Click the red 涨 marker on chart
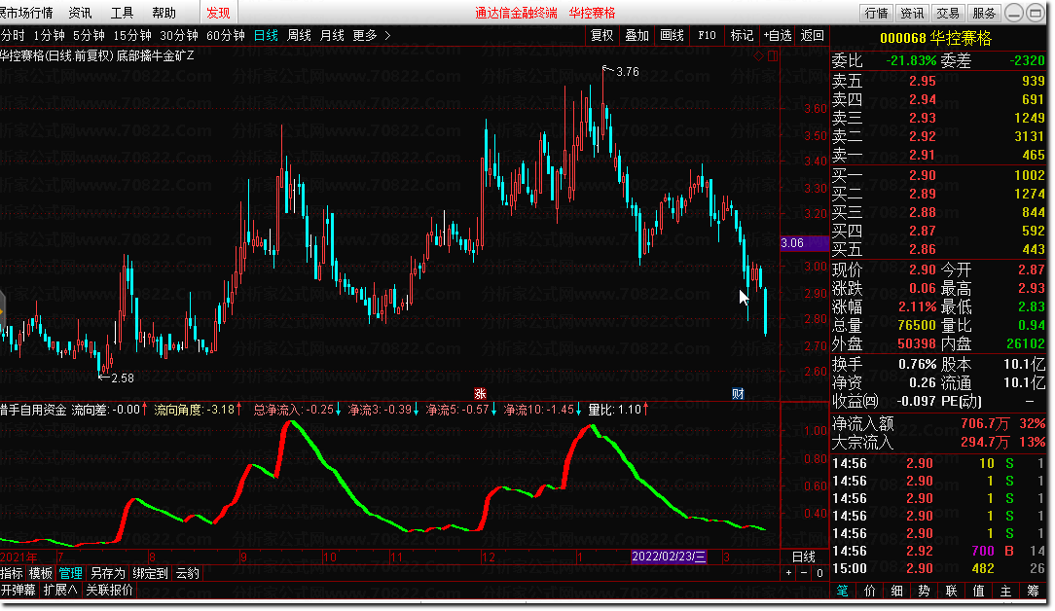The width and height of the screenshot is (1055, 611). [480, 394]
